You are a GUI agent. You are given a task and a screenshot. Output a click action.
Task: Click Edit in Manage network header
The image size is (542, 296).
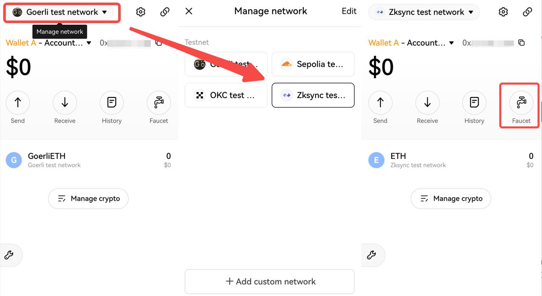coord(349,11)
